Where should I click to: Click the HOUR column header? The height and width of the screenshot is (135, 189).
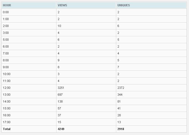pos(7,5)
